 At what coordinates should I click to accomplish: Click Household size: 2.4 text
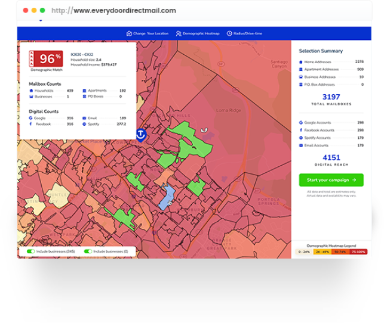click(x=86, y=60)
